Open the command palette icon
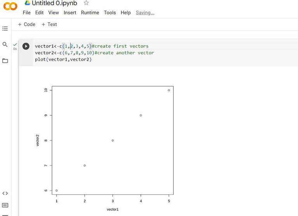 5,205
